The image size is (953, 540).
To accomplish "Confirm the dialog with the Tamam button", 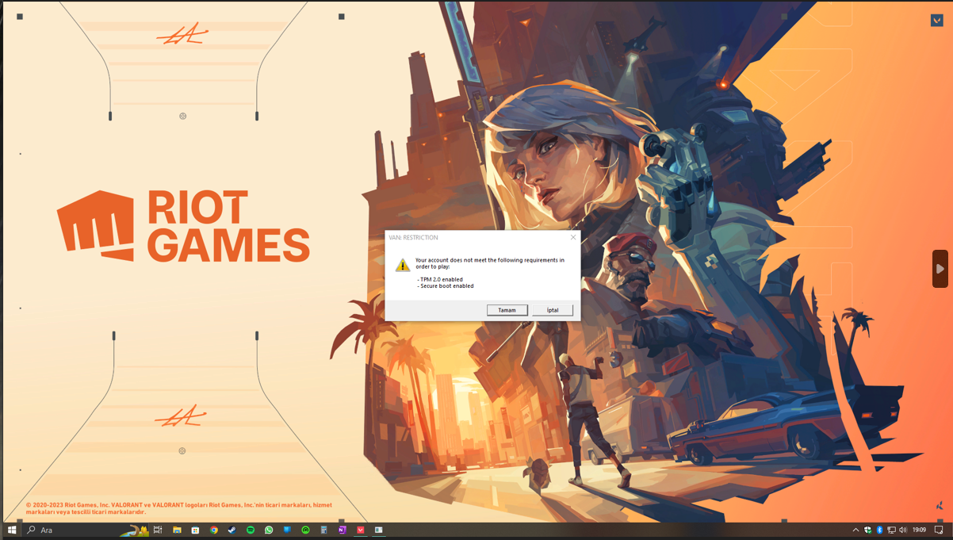I will click(x=507, y=310).
